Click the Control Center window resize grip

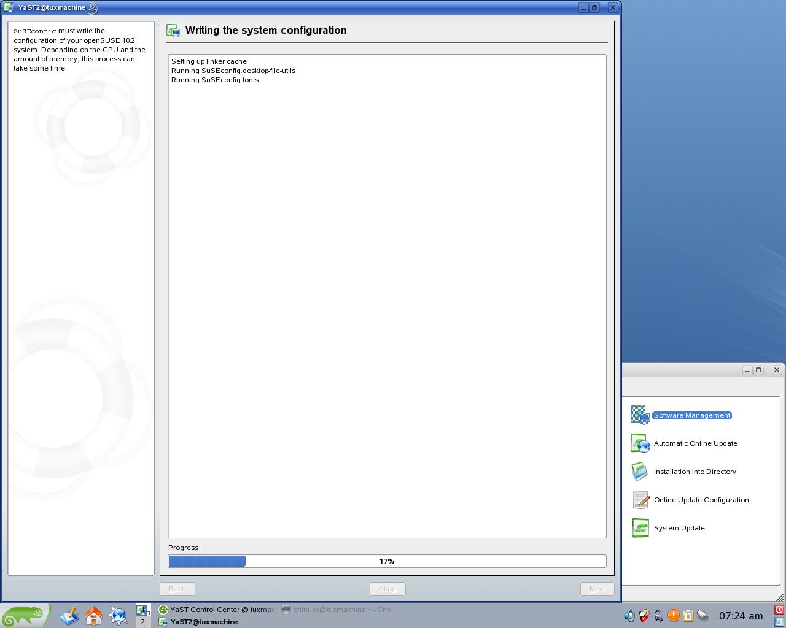pyautogui.click(x=780, y=597)
